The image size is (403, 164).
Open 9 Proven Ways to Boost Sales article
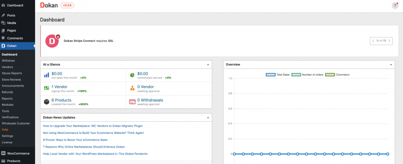coord(75,140)
